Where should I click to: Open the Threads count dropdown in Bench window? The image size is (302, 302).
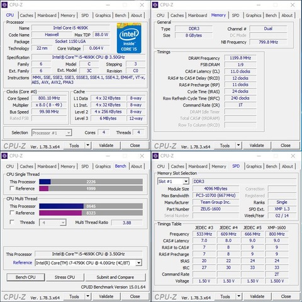click(x=63, y=223)
